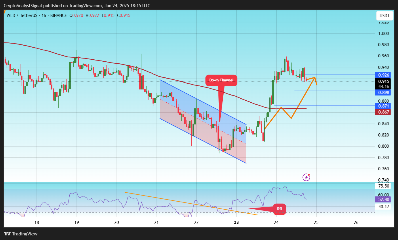Click the high value H0.922
Image resolution: width=398 pixels, height=240 pixels.
click(x=92, y=15)
